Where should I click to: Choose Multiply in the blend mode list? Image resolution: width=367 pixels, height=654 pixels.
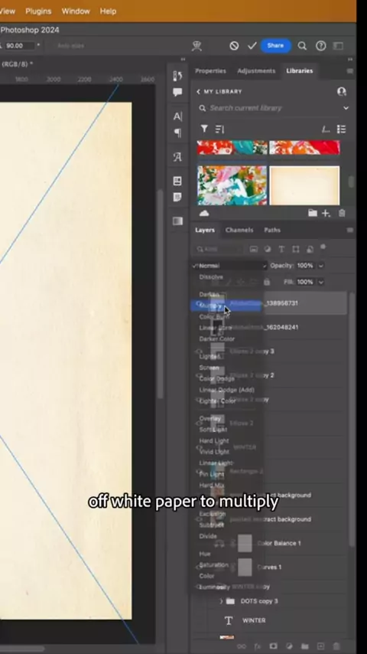(x=226, y=306)
